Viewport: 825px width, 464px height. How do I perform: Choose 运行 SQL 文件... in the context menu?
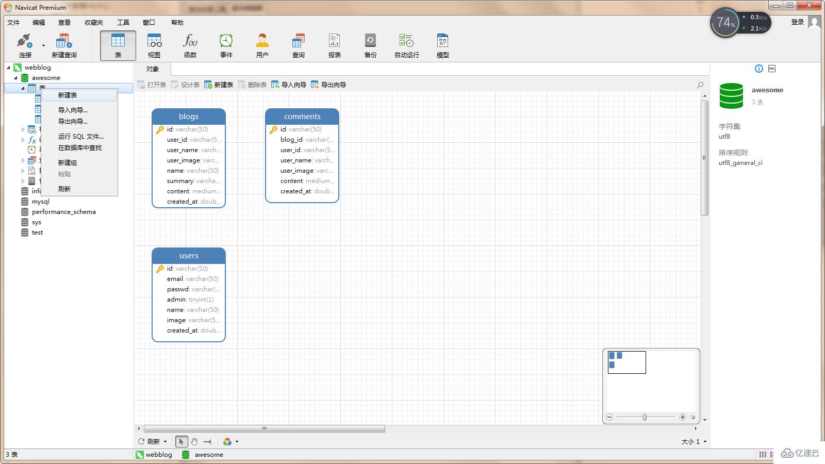(x=79, y=136)
